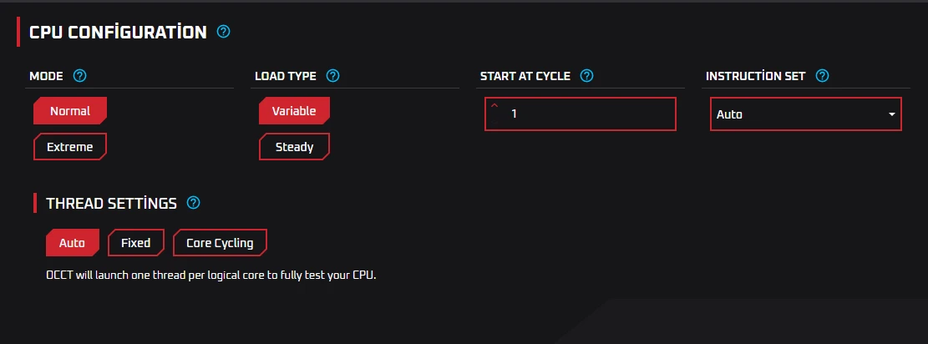928x344 pixels.
Task: Enable Core Cycling thread mode
Action: [220, 243]
